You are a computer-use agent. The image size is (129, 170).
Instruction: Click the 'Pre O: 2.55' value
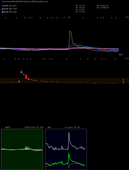coord(80,6)
